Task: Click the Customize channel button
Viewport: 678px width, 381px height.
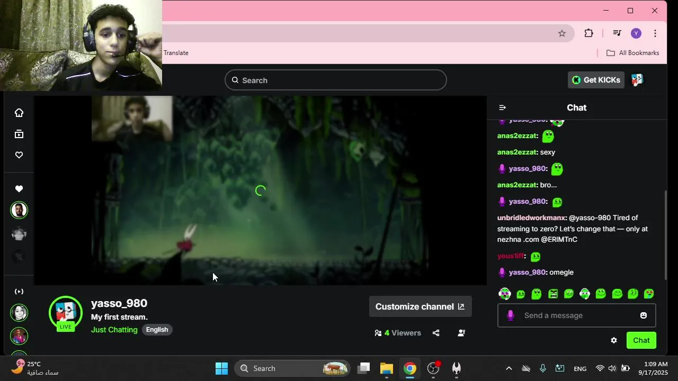Action: 420,307
